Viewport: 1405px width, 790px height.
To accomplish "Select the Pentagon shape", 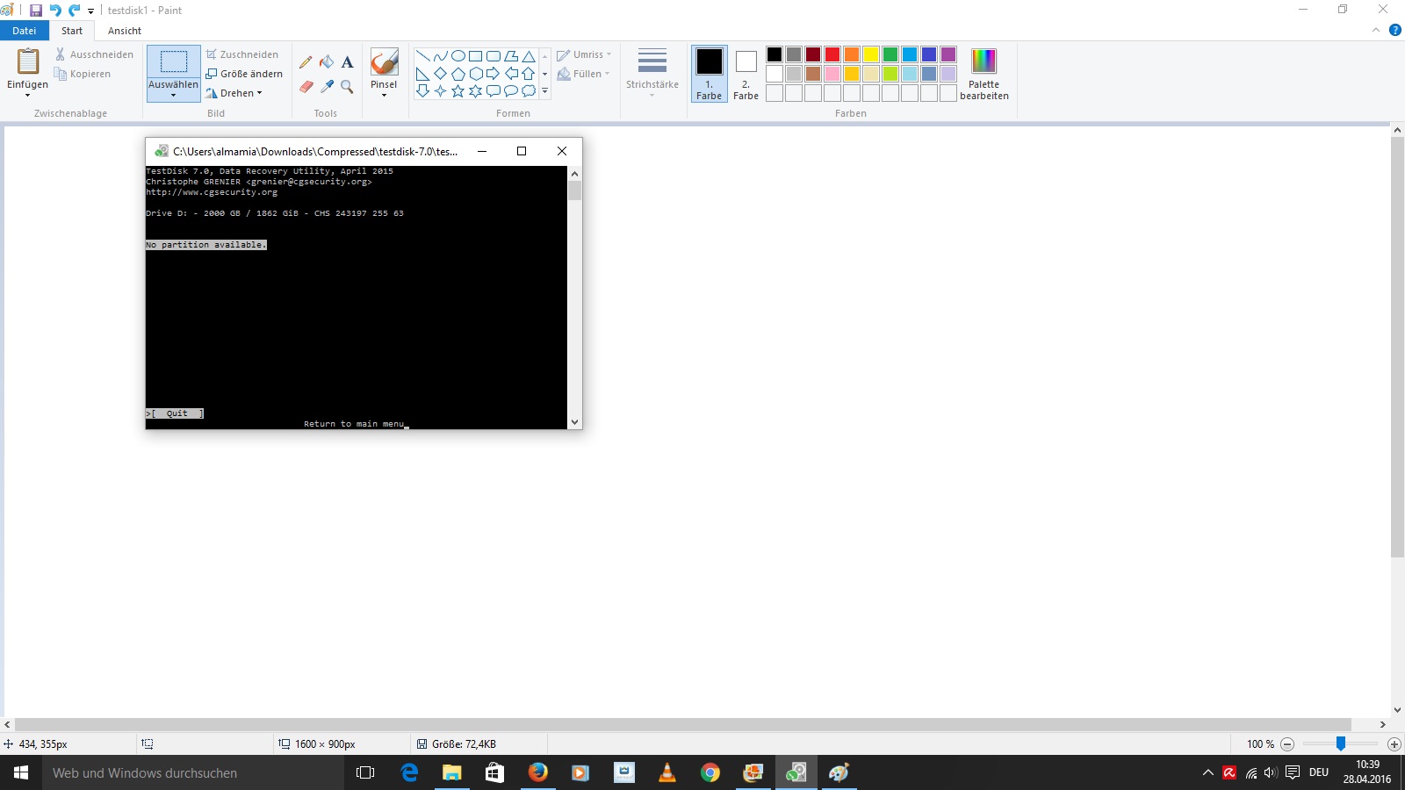I will [458, 74].
